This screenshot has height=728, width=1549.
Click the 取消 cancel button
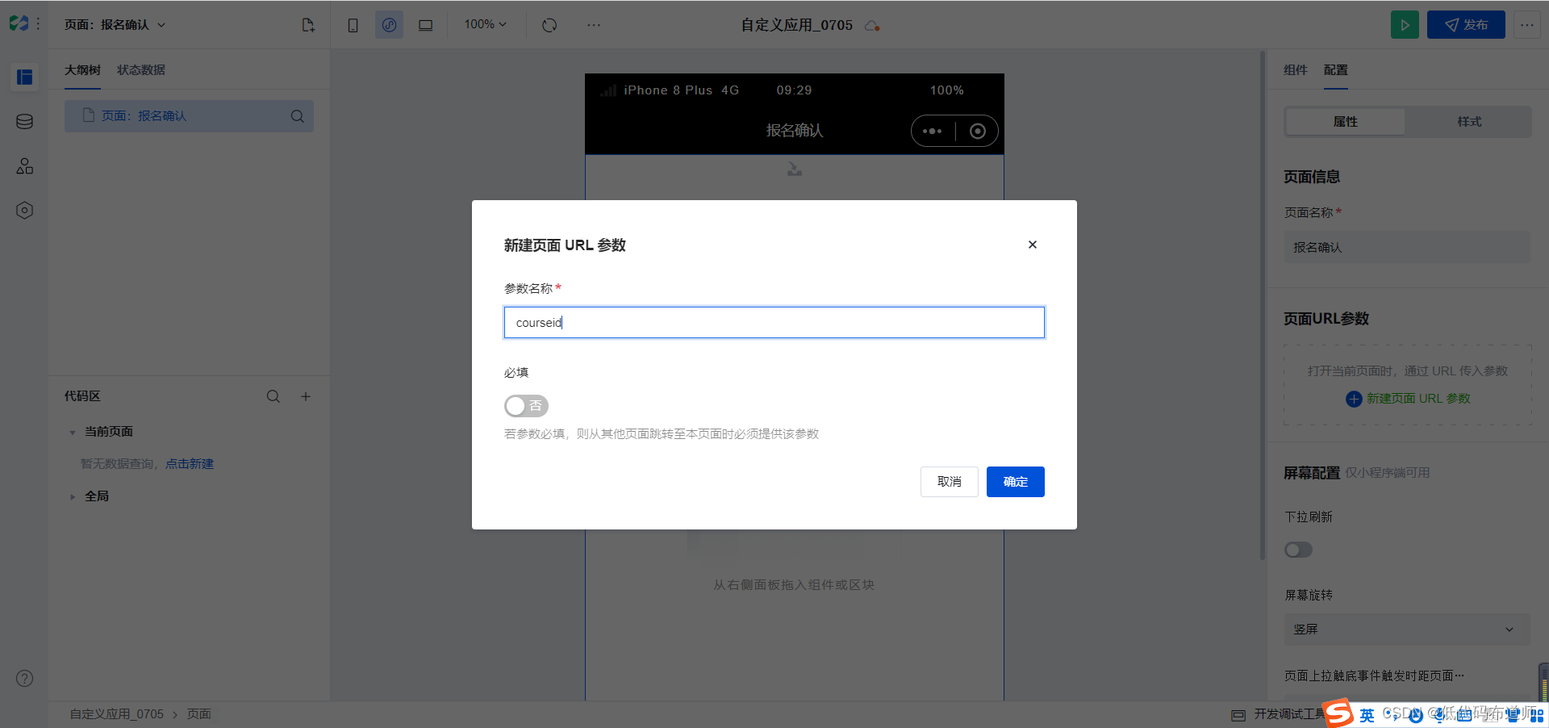point(950,482)
